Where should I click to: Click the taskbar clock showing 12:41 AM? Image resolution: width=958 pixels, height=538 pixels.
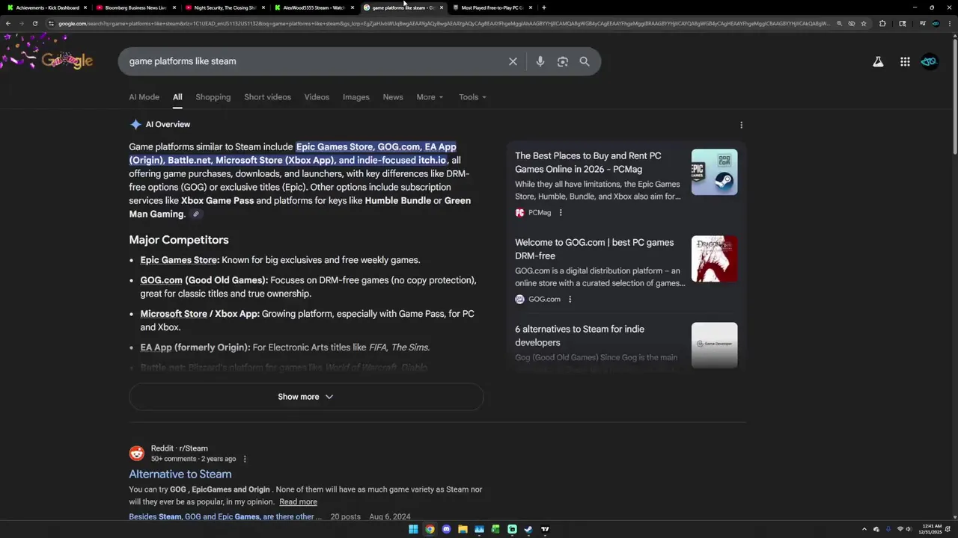(932, 529)
